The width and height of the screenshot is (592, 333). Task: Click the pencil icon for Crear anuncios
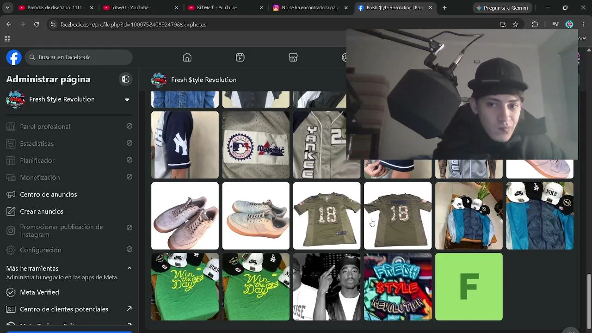(11, 211)
